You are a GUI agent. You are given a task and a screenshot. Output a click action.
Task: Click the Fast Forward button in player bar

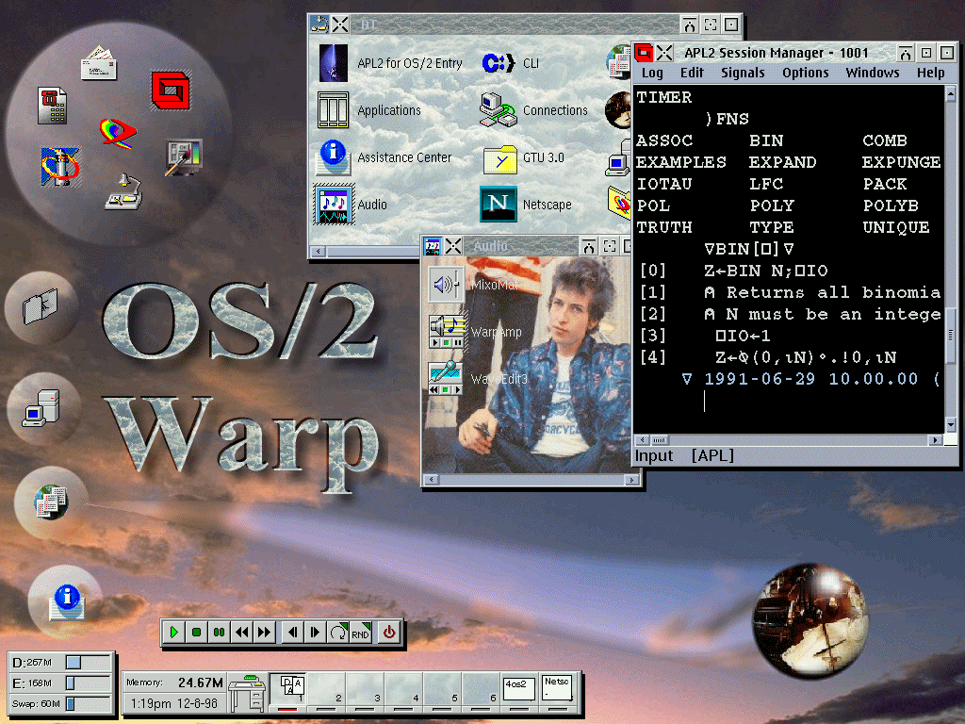click(264, 633)
